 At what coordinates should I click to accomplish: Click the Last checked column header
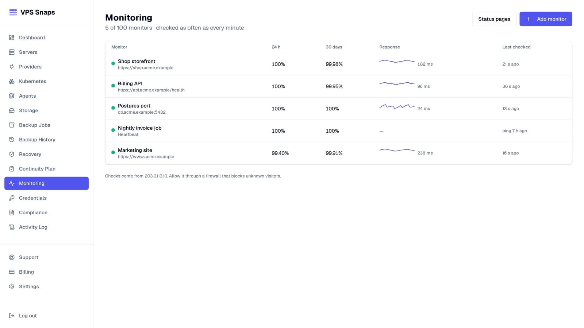(516, 47)
